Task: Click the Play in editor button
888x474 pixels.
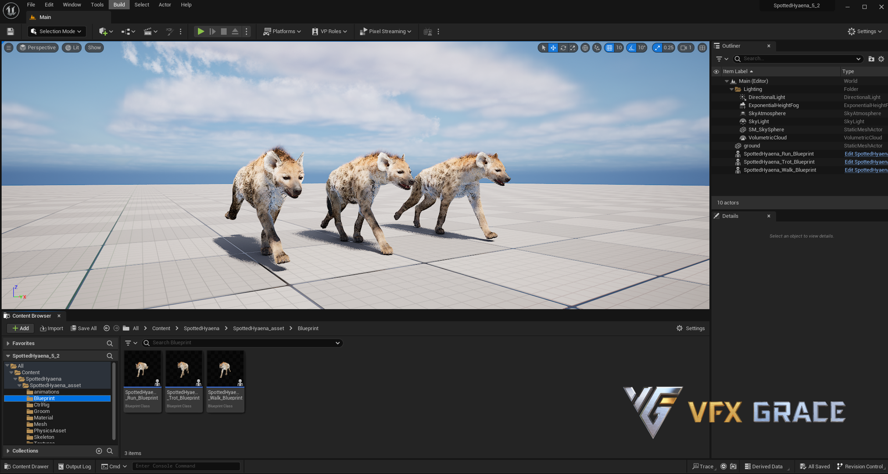Action: click(x=201, y=31)
